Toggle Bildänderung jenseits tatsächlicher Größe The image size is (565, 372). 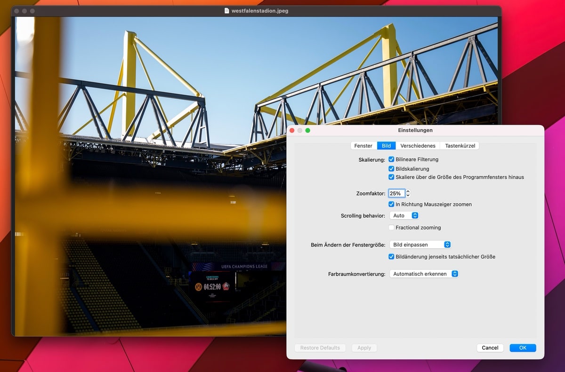coord(391,257)
